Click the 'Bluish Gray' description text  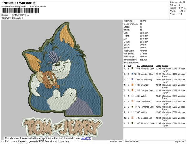(x=146, y=79)
